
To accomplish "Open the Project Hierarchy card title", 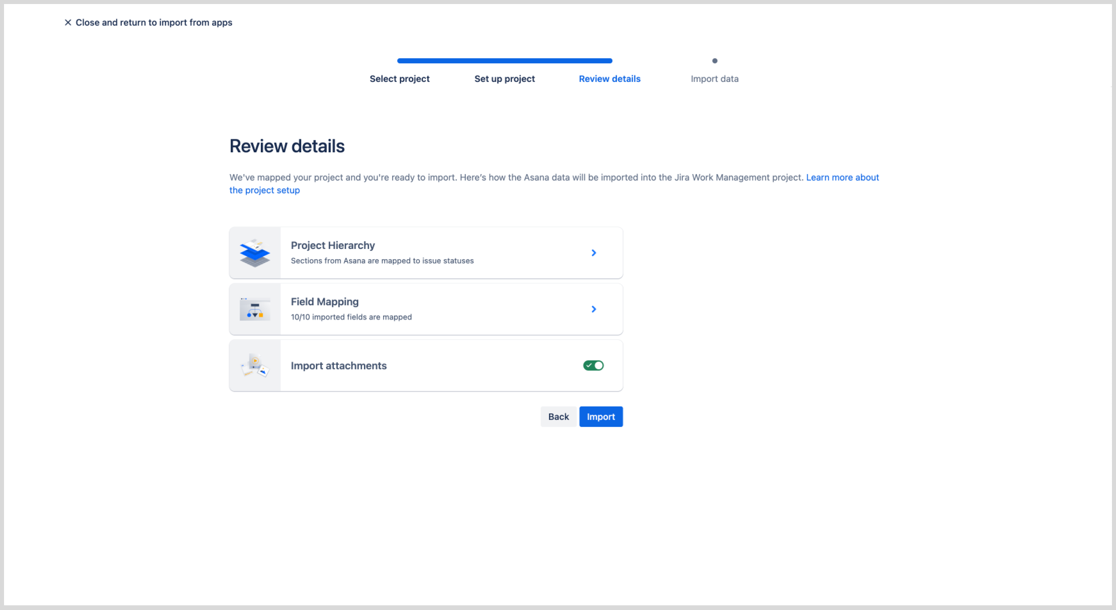I will tap(333, 246).
